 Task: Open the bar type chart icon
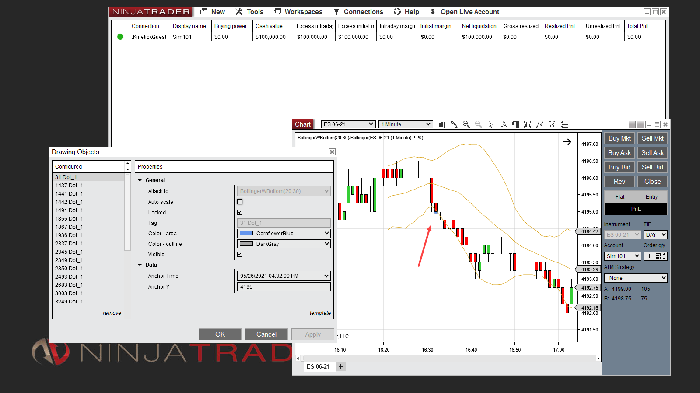coord(442,124)
